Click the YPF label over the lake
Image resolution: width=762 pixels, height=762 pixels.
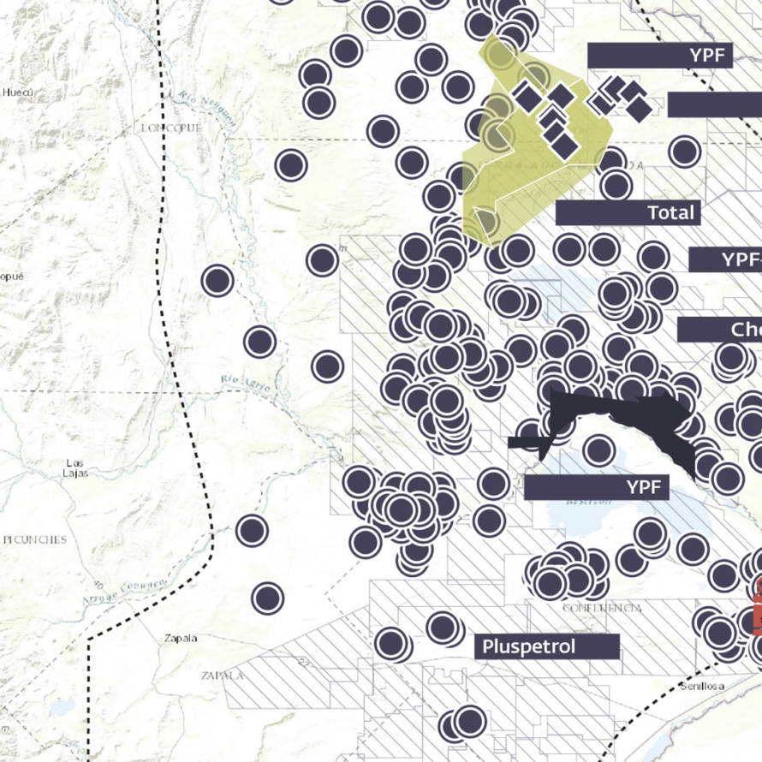click(596, 487)
